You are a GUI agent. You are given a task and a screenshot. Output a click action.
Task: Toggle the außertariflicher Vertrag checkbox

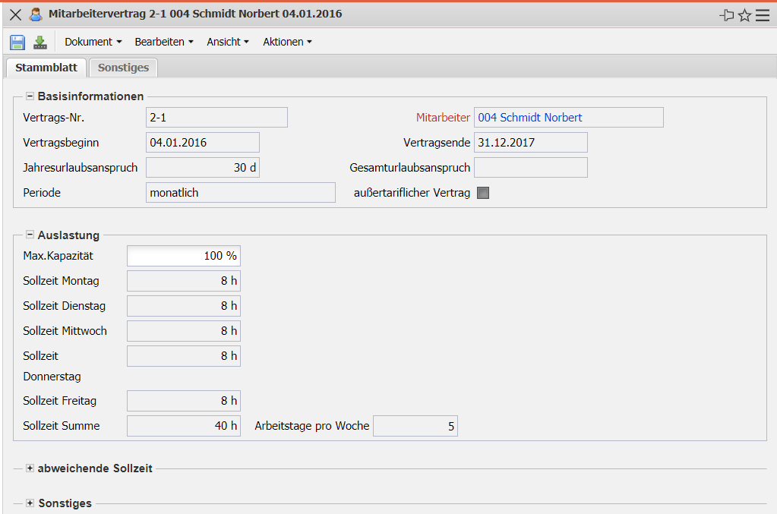click(x=483, y=193)
